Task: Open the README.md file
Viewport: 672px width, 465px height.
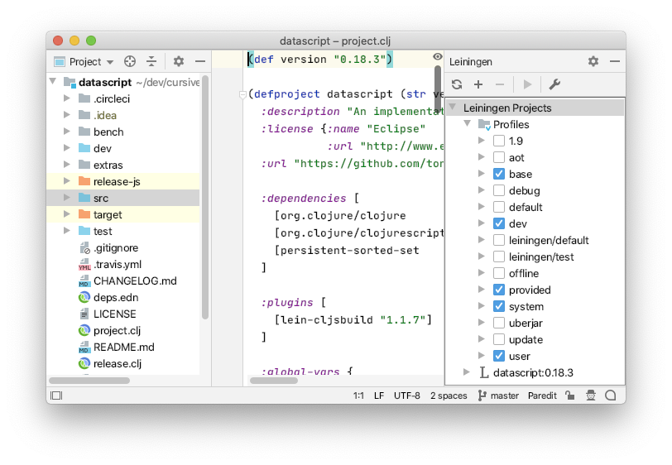Action: coord(123,348)
